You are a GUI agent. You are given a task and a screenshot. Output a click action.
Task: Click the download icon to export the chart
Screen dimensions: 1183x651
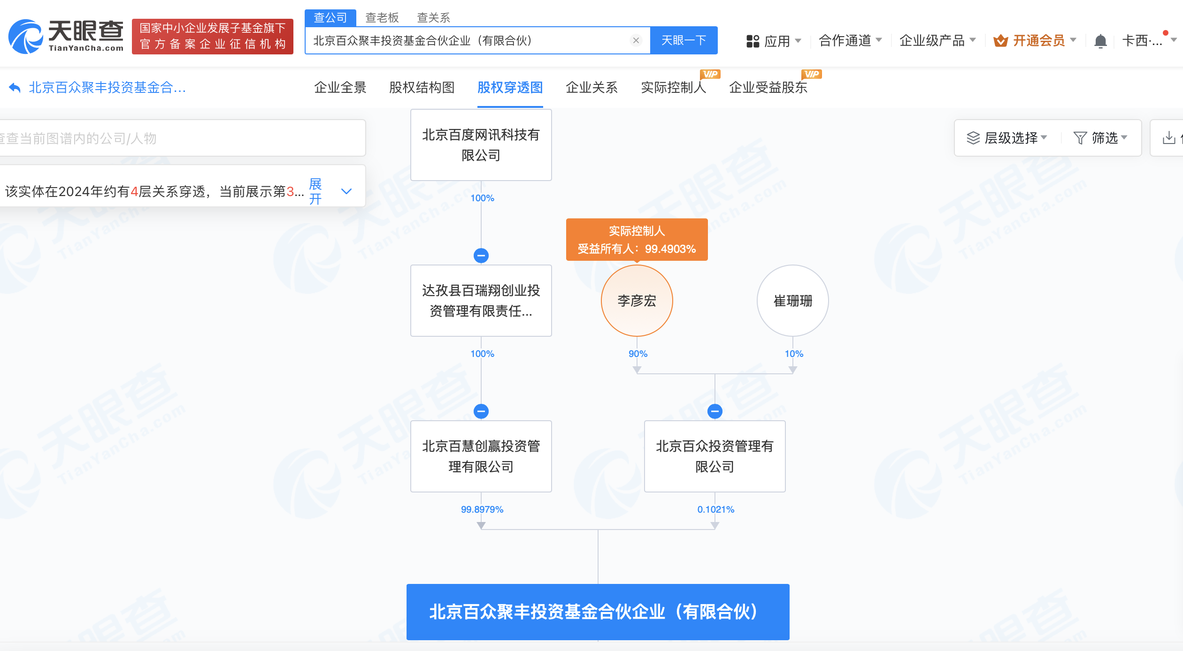click(x=1169, y=137)
